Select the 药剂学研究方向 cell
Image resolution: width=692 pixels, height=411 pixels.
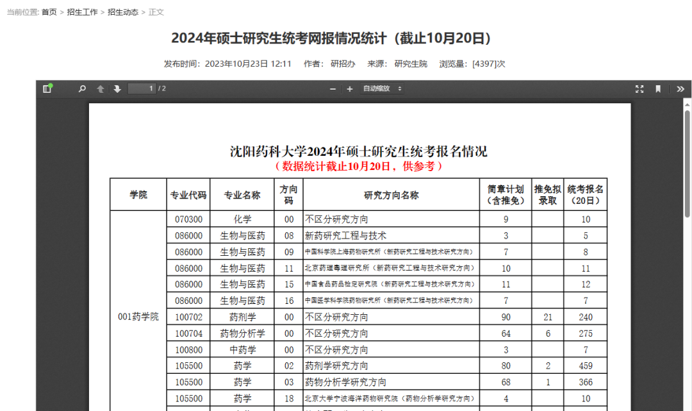(391, 365)
